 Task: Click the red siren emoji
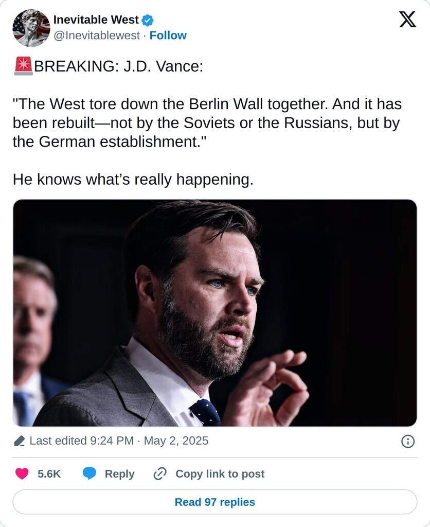[23, 66]
